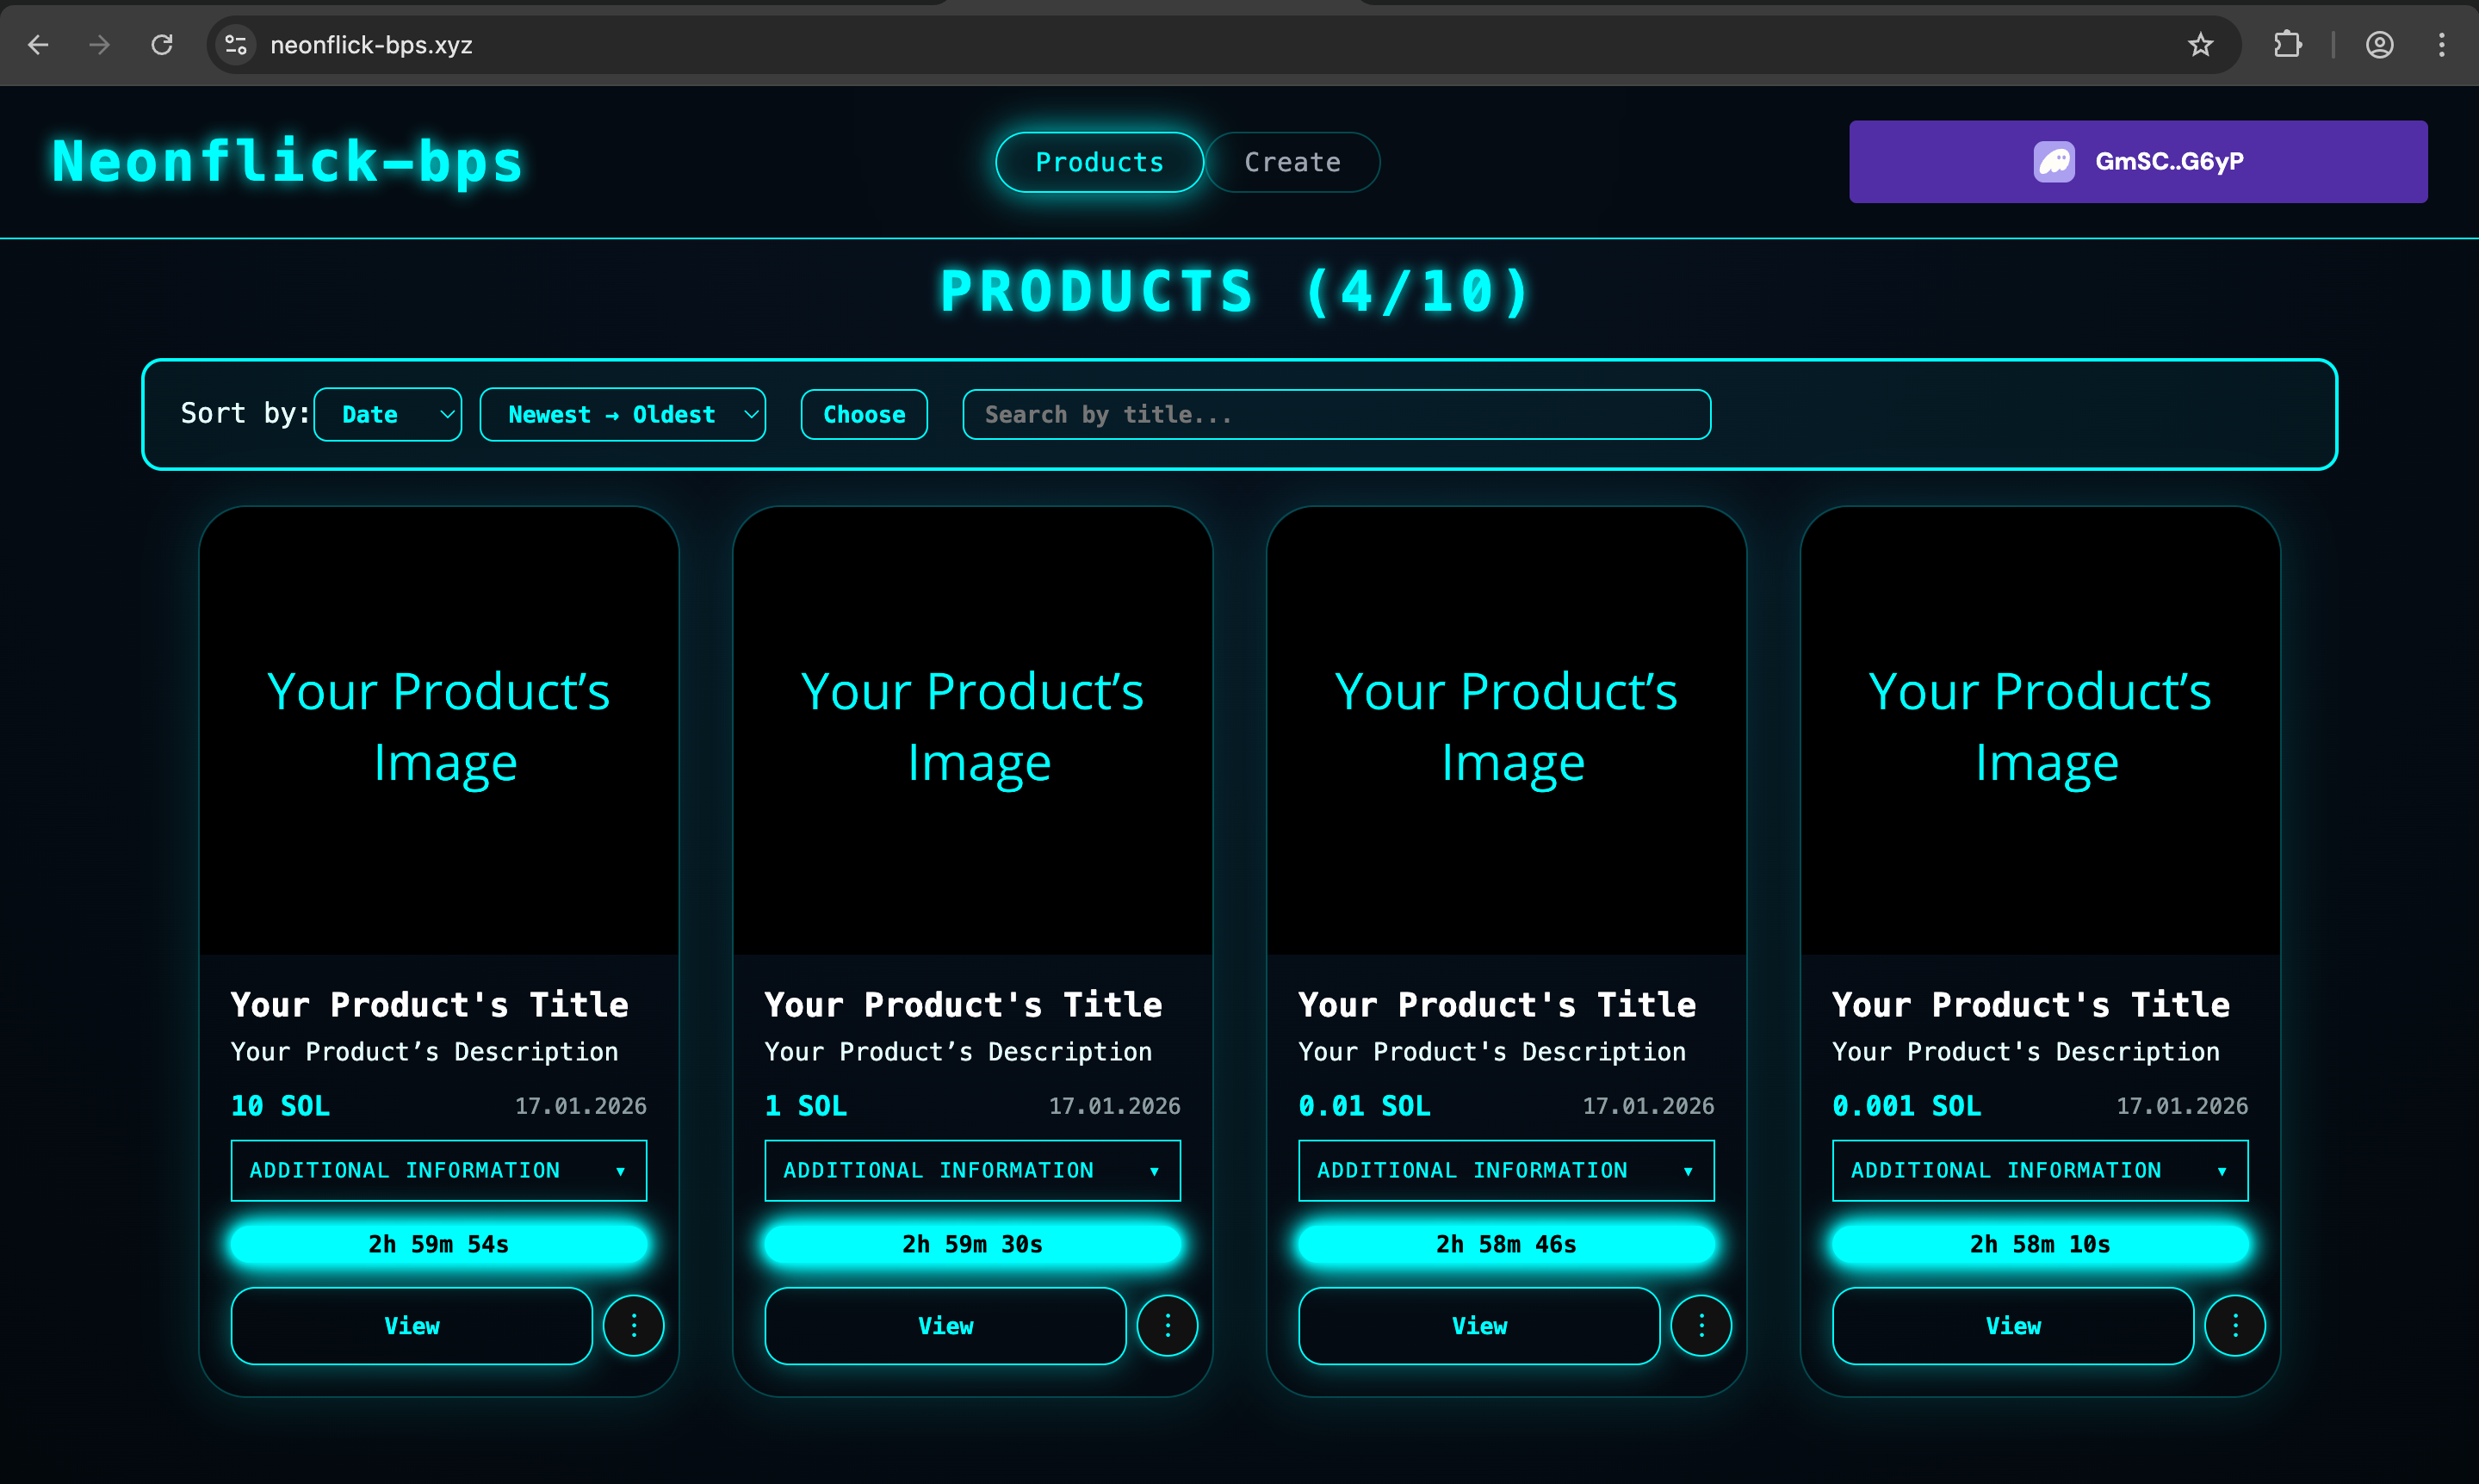The height and width of the screenshot is (1484, 2479).
Task: Select the Products tab
Action: [x=1098, y=161]
